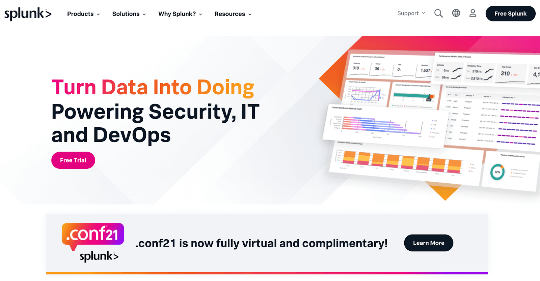Click ".conf21 is now fully virtual" banner text
540x281 pixels.
[x=262, y=243]
